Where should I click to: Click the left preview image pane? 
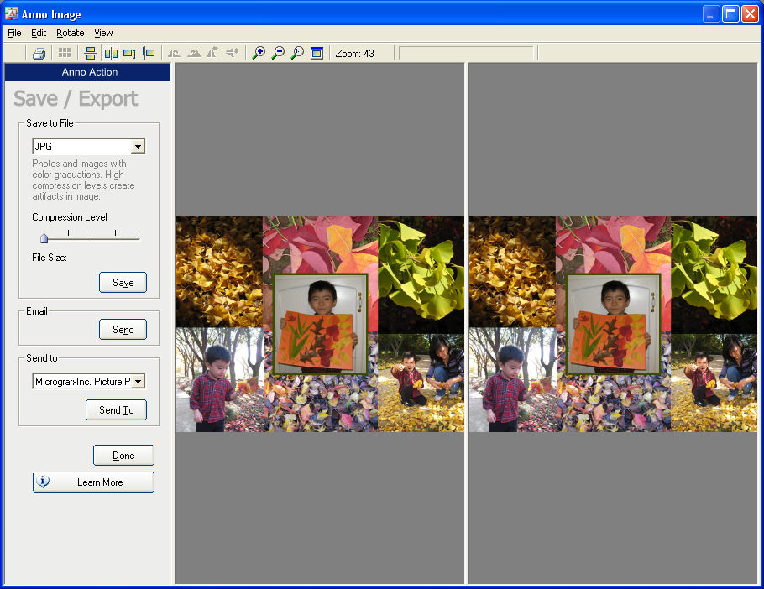click(x=320, y=323)
